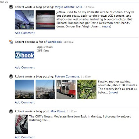
Task: View the airplane cabin interior photo
Action: click(24, 20)
